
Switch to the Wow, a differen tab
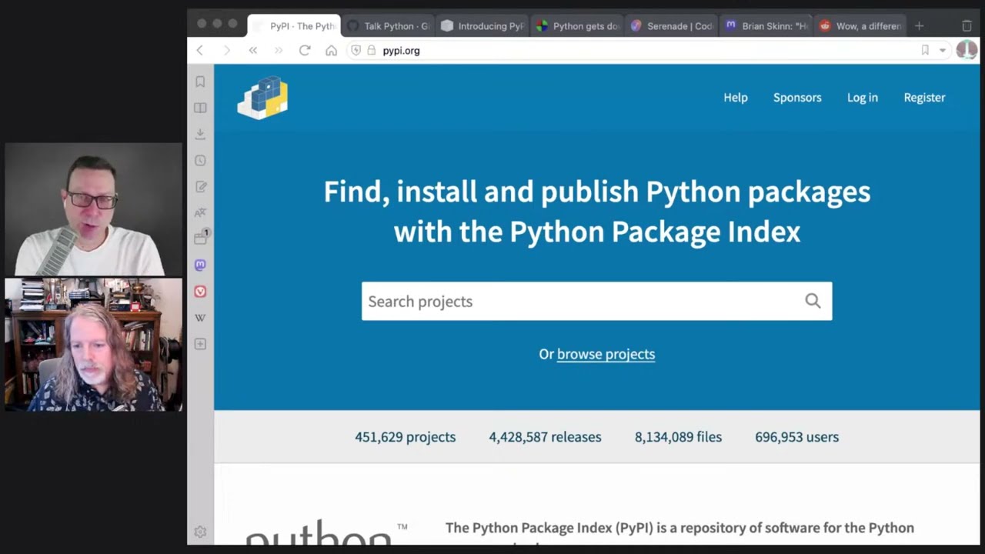[x=861, y=25]
